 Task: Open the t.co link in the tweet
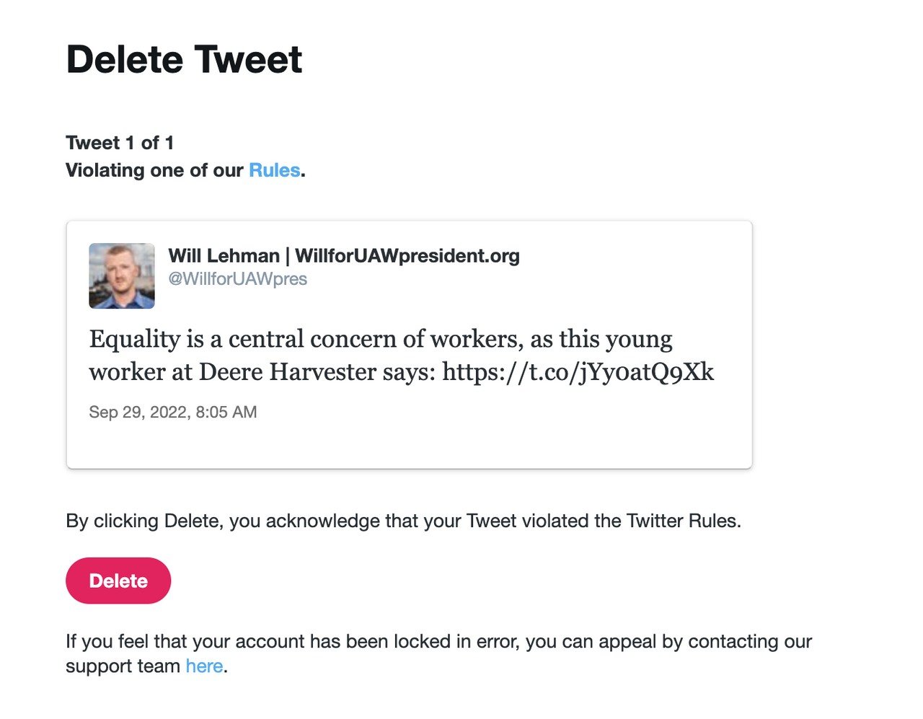pyautogui.click(x=578, y=372)
